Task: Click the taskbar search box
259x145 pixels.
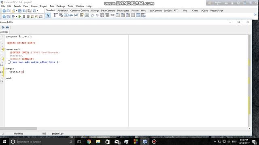Action: coord(41,141)
